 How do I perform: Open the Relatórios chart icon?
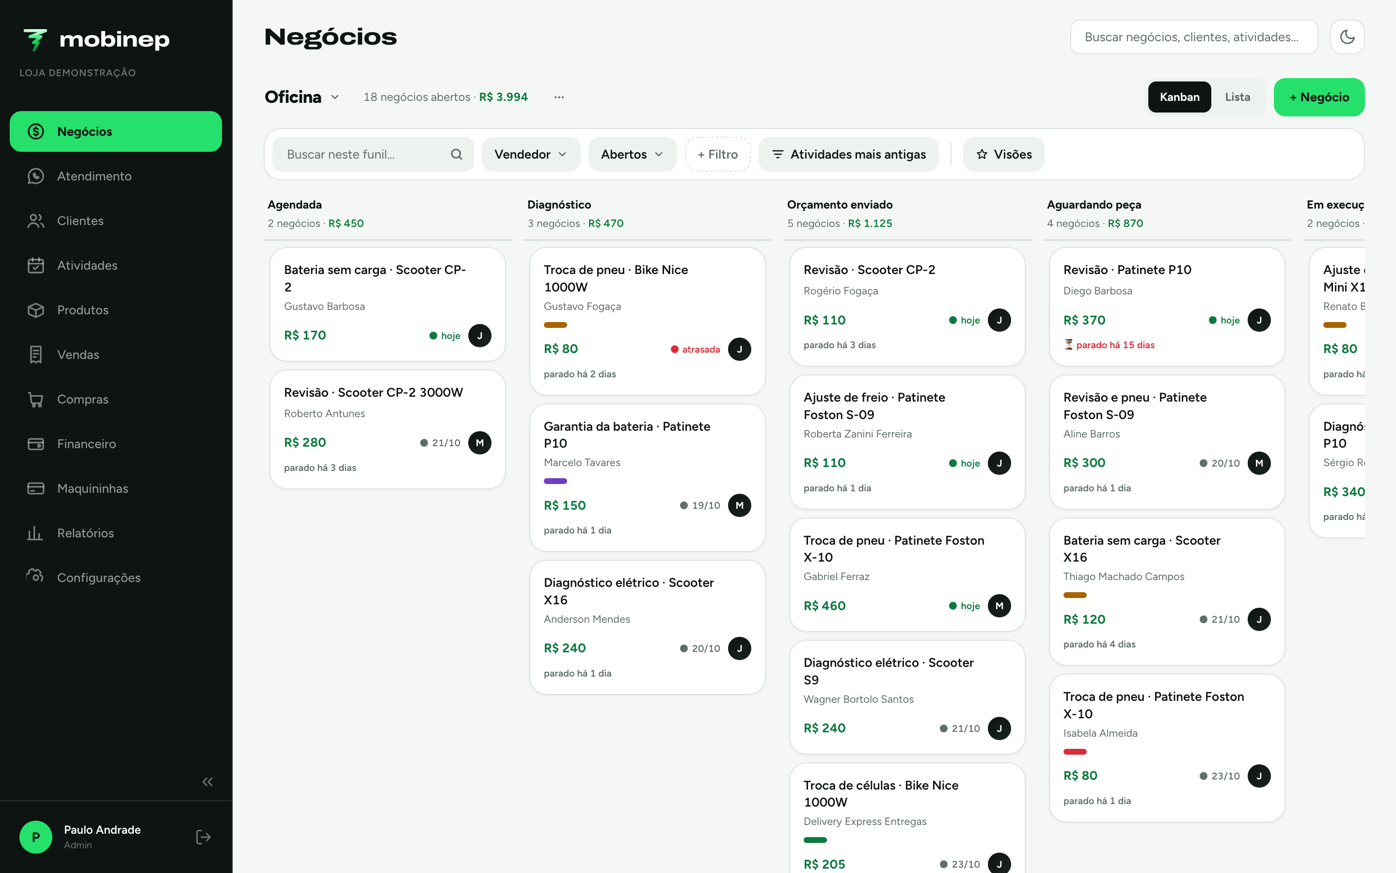coord(36,533)
